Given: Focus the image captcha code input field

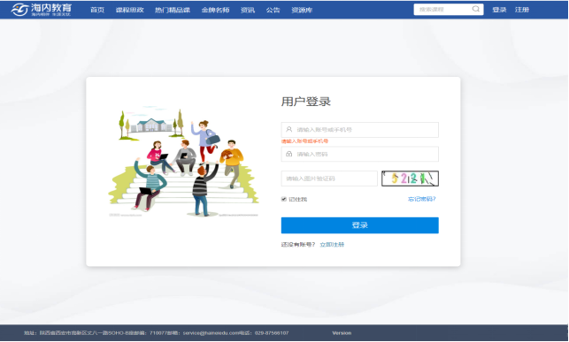Looking at the screenshot, I should tap(329, 179).
